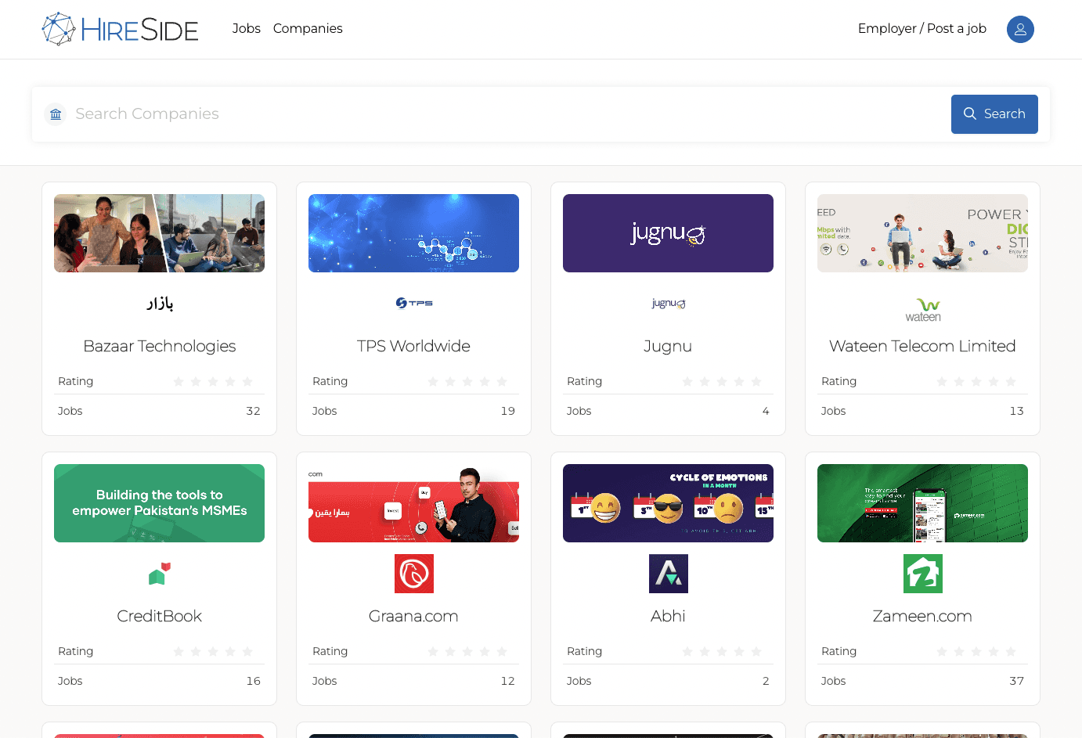Focus the Search Companies input field
This screenshot has height=738, width=1082.
pyautogui.click(x=509, y=114)
